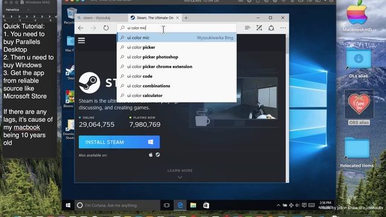This screenshot has height=217, width=386.
Task: Choose suggestion 'ui color picker'
Action: pos(177,47)
